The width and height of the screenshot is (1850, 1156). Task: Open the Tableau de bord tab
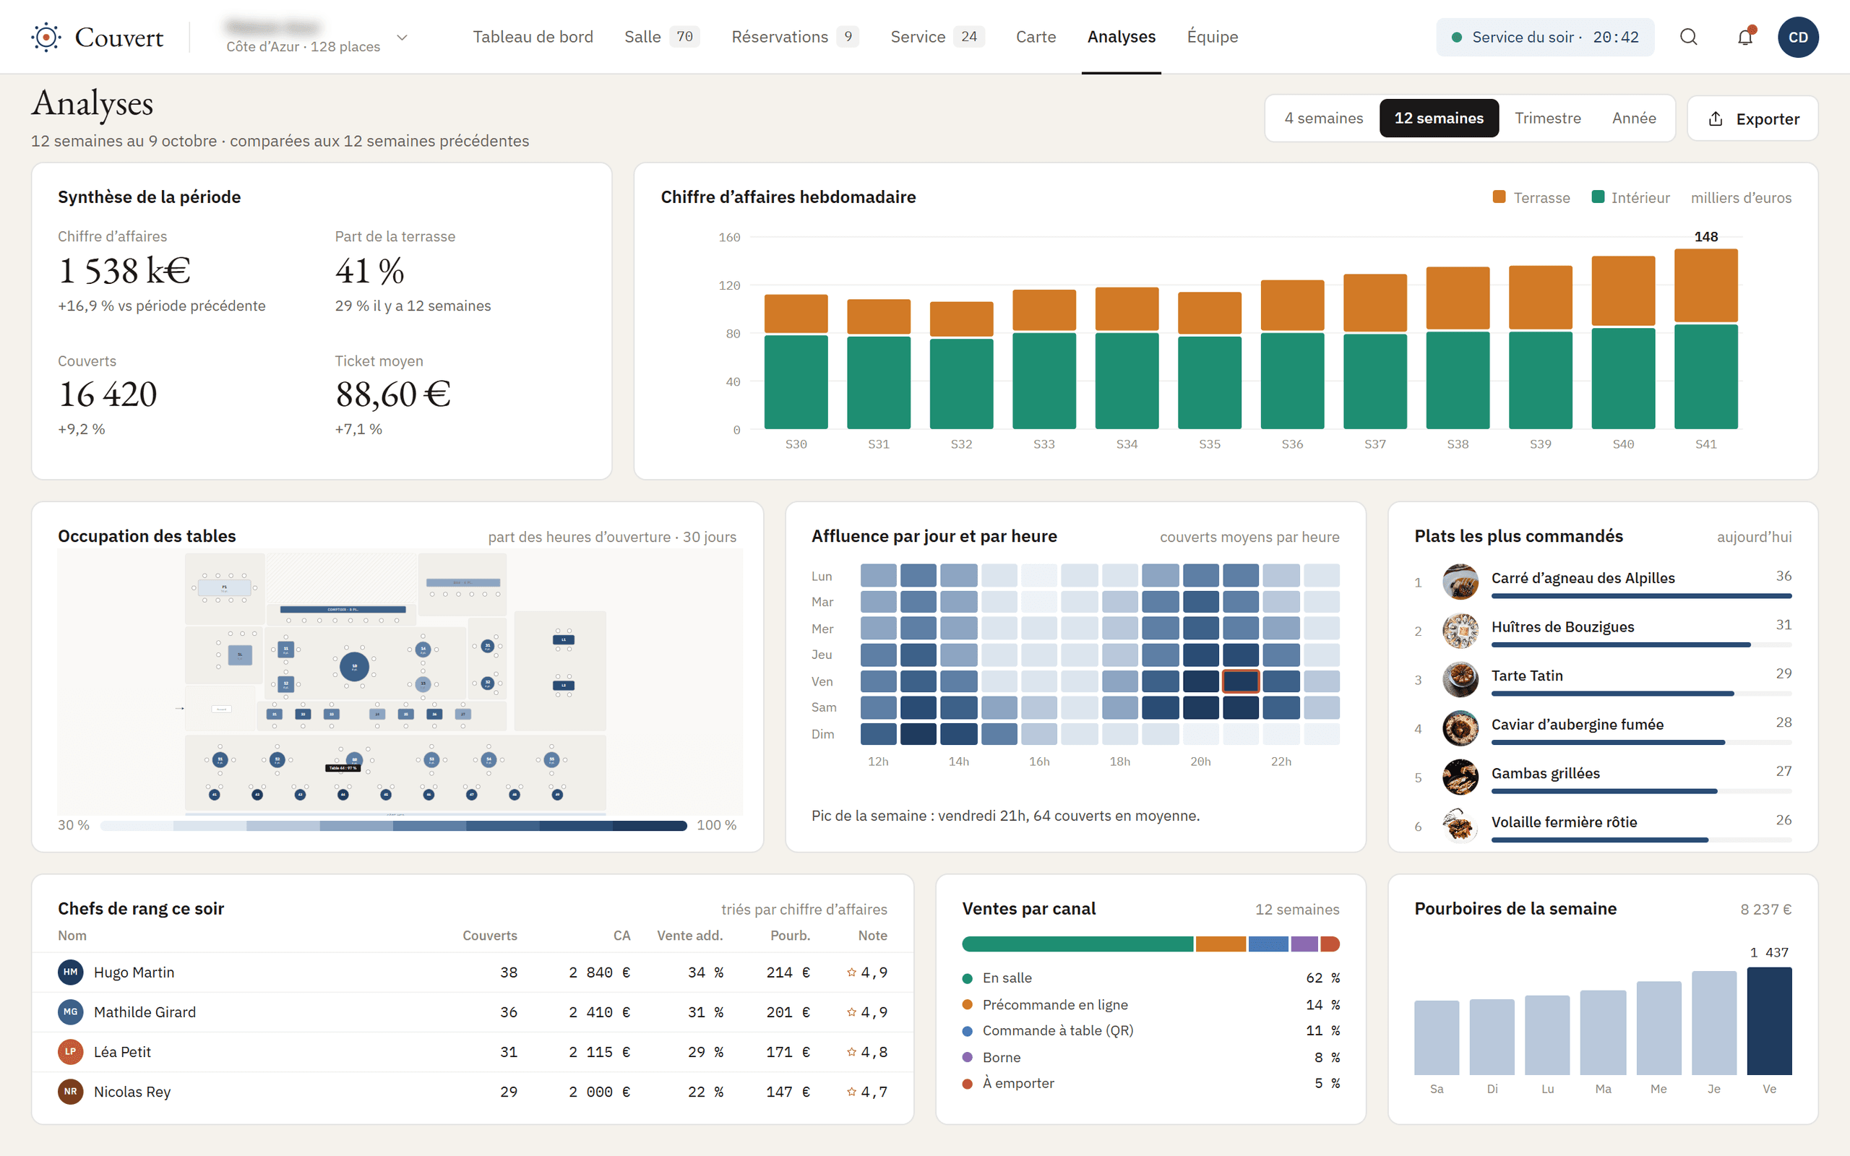pos(533,37)
